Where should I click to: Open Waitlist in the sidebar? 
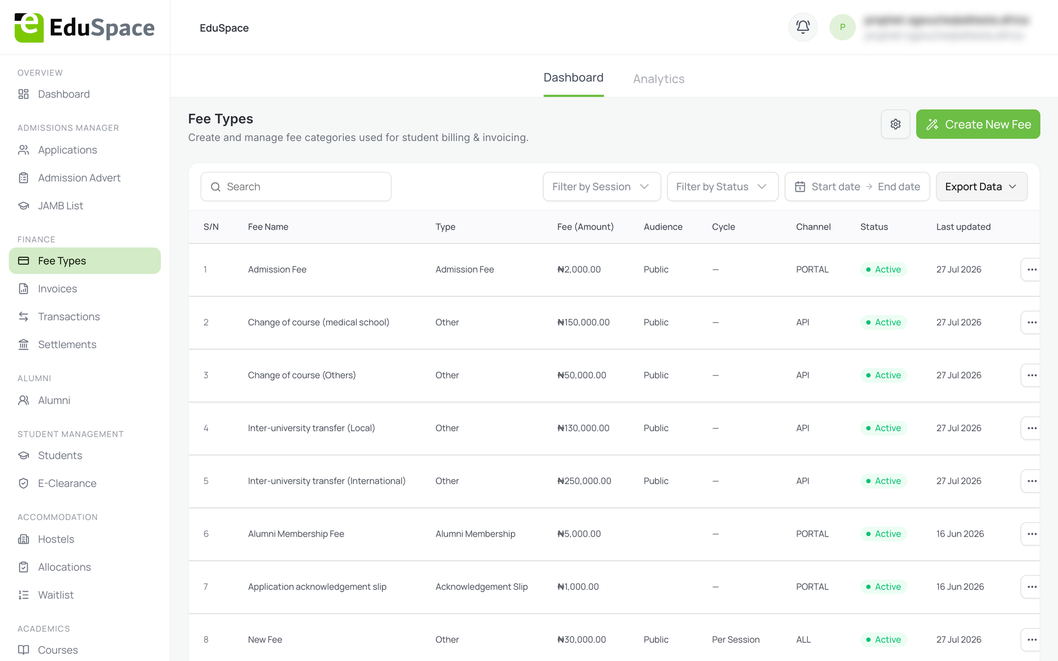85,595
